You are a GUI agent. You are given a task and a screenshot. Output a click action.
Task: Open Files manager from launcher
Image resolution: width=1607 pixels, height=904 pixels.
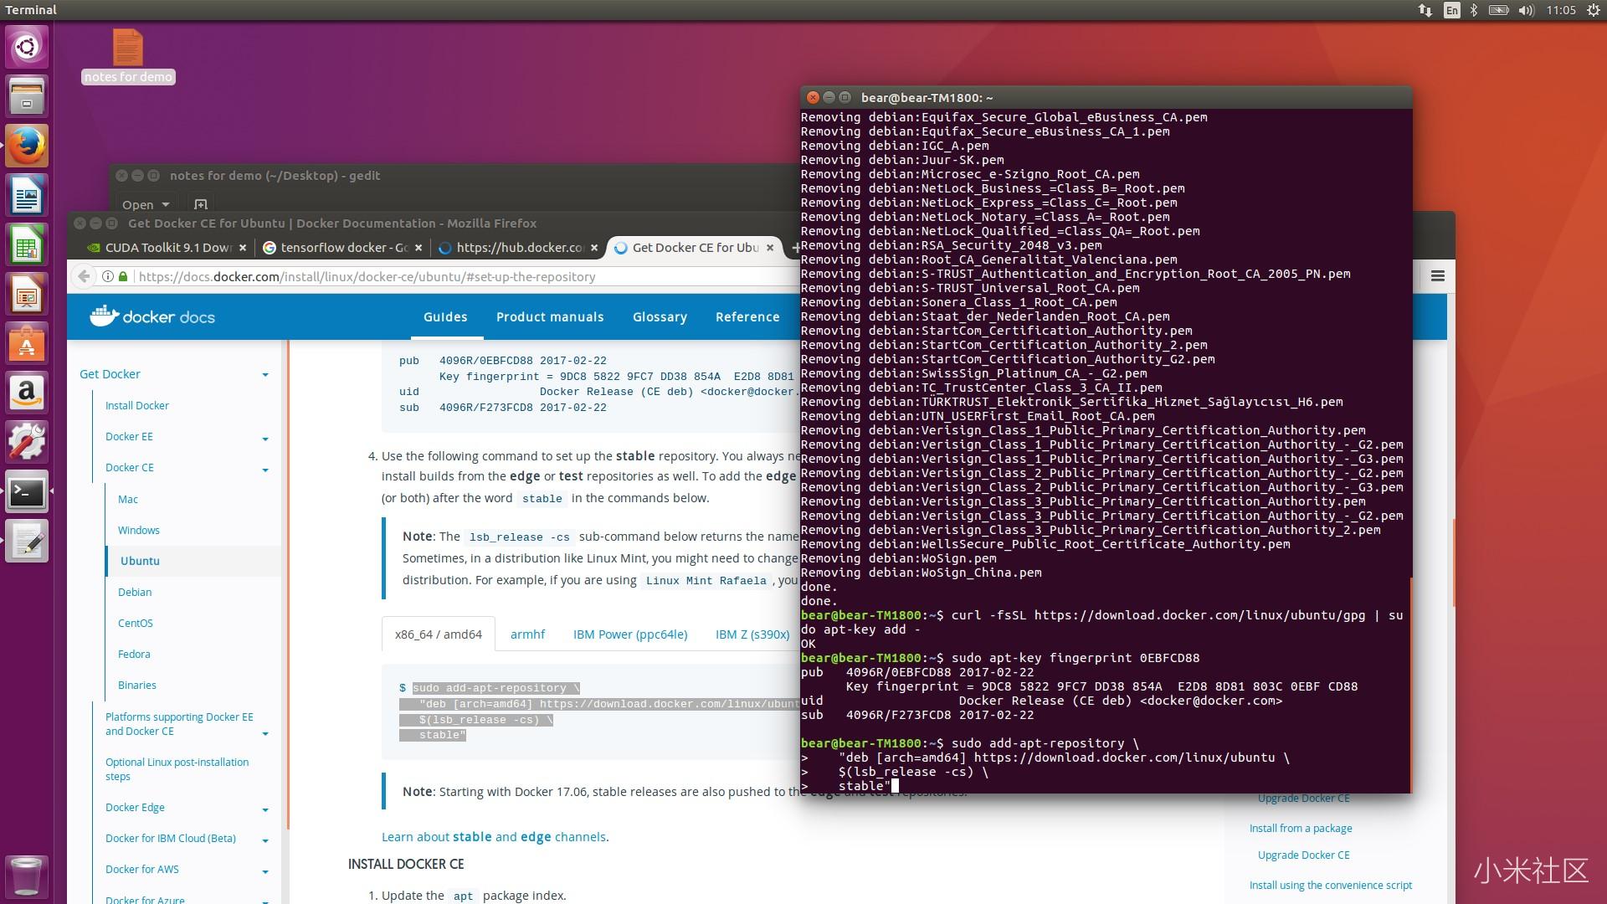click(x=27, y=96)
